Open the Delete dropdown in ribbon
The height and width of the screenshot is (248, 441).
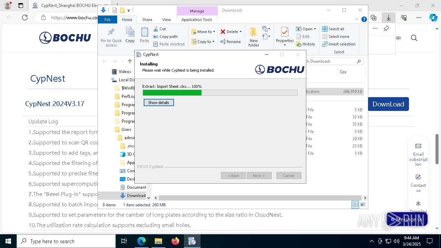tap(231, 32)
